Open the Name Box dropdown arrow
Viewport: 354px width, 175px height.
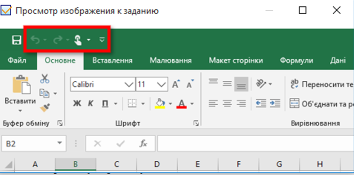[x=60, y=143]
